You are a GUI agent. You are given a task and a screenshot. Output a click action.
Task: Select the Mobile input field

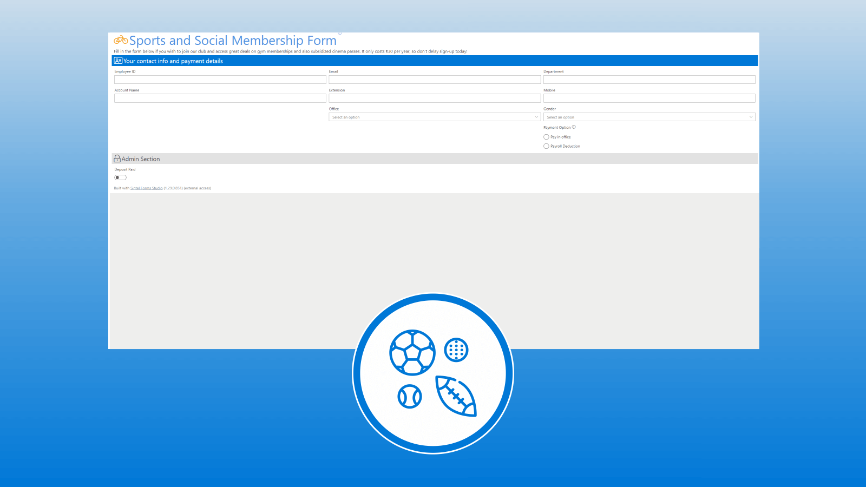tap(649, 98)
